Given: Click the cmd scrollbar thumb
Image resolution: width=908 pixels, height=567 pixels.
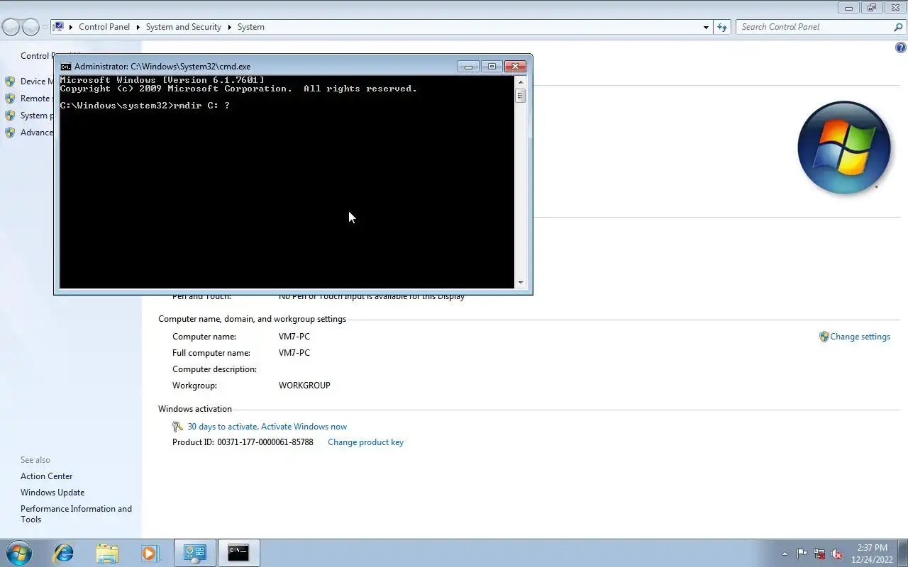Looking at the screenshot, I should pyautogui.click(x=521, y=96).
